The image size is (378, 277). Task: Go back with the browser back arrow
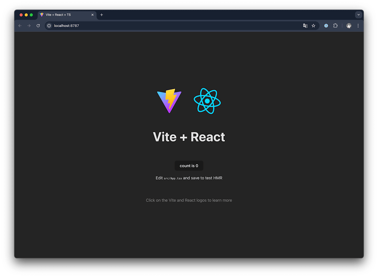click(x=20, y=26)
